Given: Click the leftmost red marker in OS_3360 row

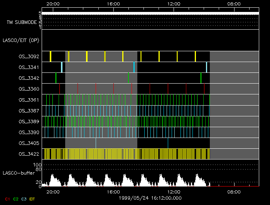Looking at the screenshot, I should [x=60, y=89].
